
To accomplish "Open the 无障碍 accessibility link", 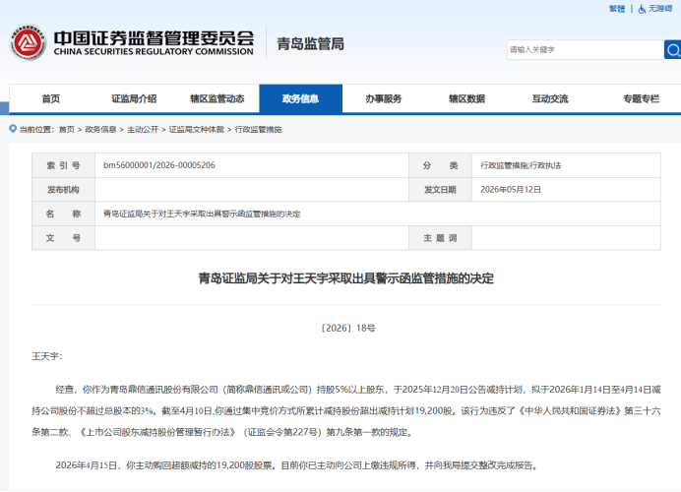I will click(x=660, y=9).
